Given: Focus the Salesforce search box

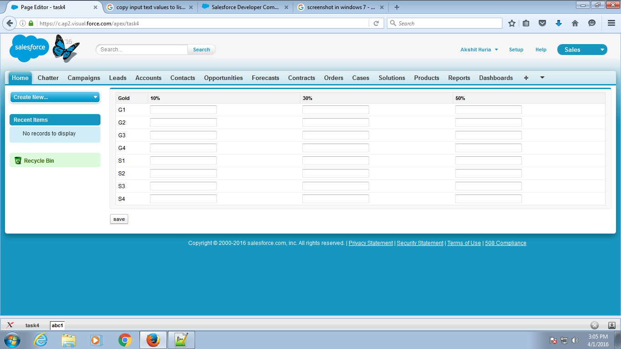Looking at the screenshot, I should [142, 50].
